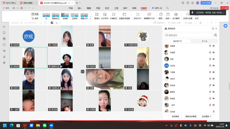Pop out the member management panel
This screenshot has height=129, width=230.
(213, 29)
